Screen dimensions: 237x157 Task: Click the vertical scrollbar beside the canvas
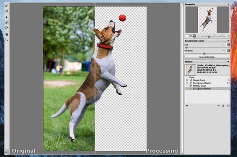[x=182, y=78]
